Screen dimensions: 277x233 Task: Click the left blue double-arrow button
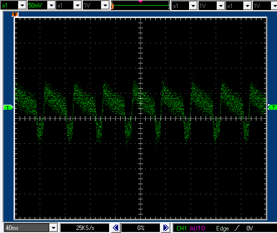pyautogui.click(x=116, y=227)
